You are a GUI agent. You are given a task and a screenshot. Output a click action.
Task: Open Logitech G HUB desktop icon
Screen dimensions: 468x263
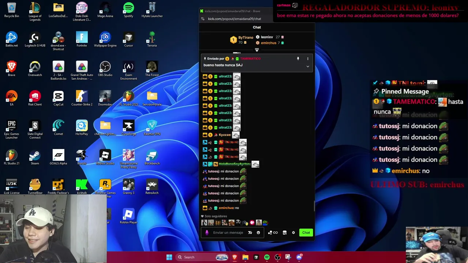[x=35, y=39]
